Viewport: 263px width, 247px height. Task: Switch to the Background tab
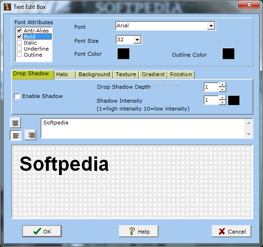tap(94, 75)
